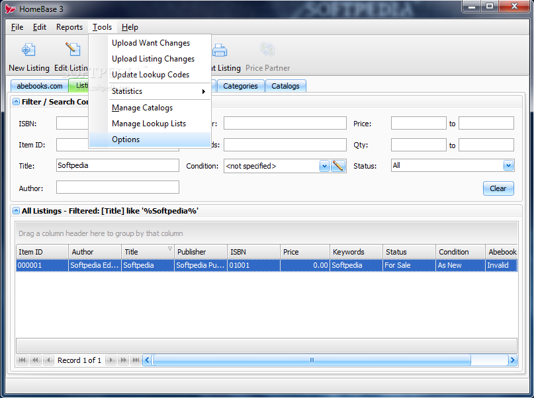Collapse the All Listings panel
The width and height of the screenshot is (534, 398).
(x=16, y=211)
